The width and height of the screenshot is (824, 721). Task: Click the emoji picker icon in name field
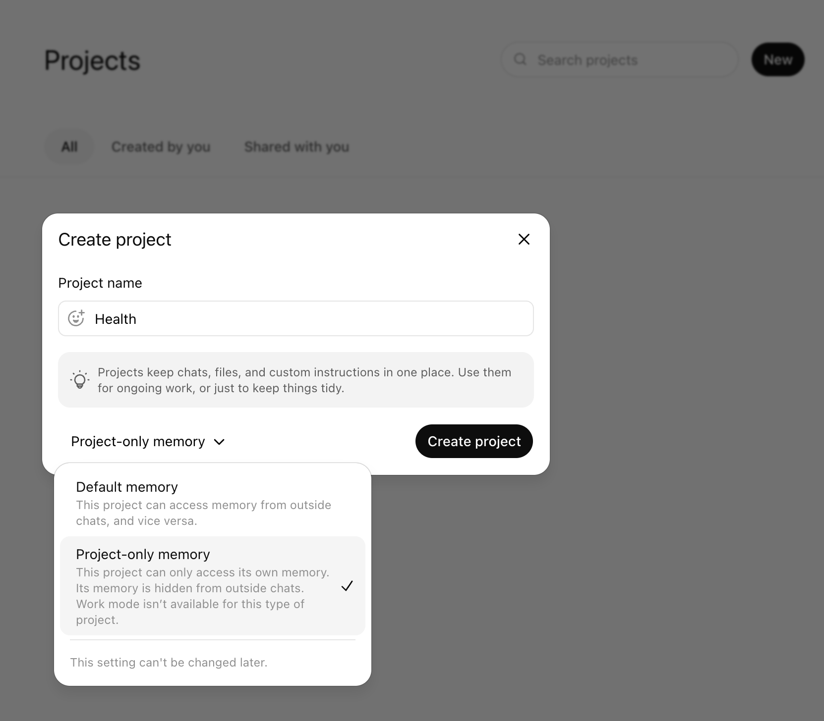[x=76, y=318]
